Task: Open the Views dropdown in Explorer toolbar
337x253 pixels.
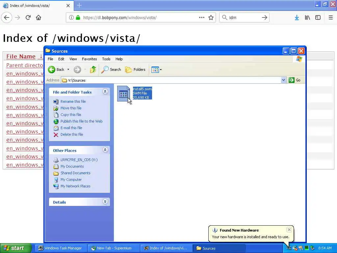Action: (x=156, y=70)
